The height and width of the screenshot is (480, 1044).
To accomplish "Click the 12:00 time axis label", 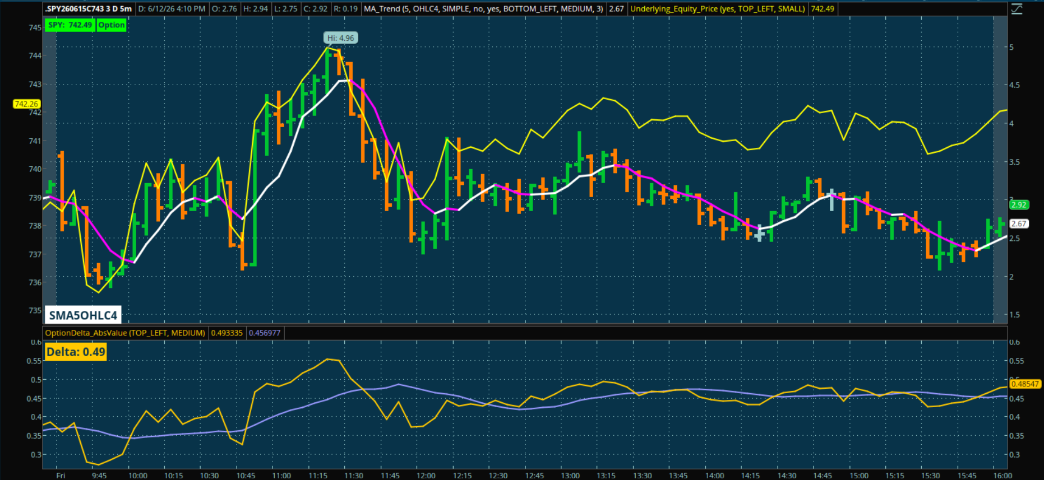I will coord(426,476).
